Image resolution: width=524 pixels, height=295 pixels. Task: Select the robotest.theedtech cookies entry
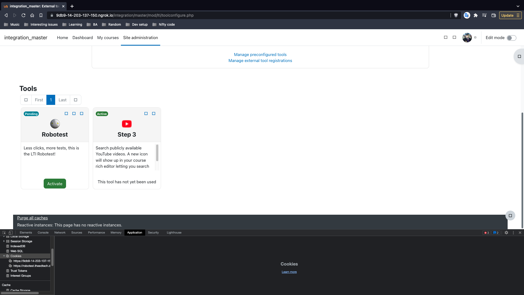29,266
